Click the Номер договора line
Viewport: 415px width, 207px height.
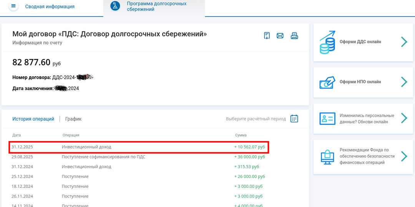[x=53, y=77]
